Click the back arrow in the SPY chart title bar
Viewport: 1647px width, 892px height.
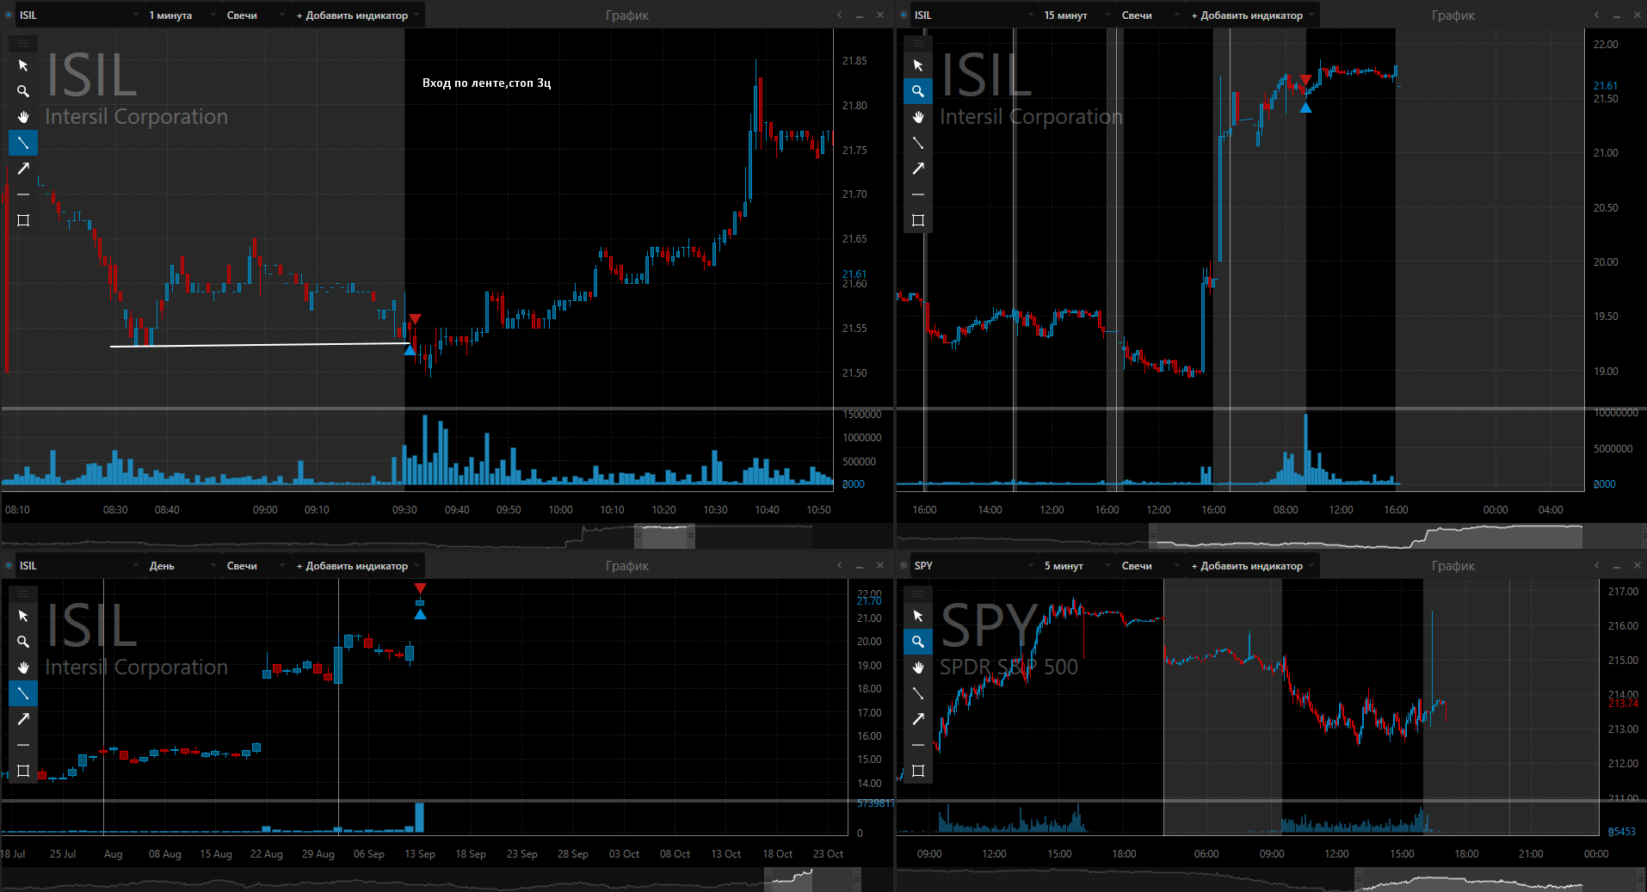tap(1597, 566)
